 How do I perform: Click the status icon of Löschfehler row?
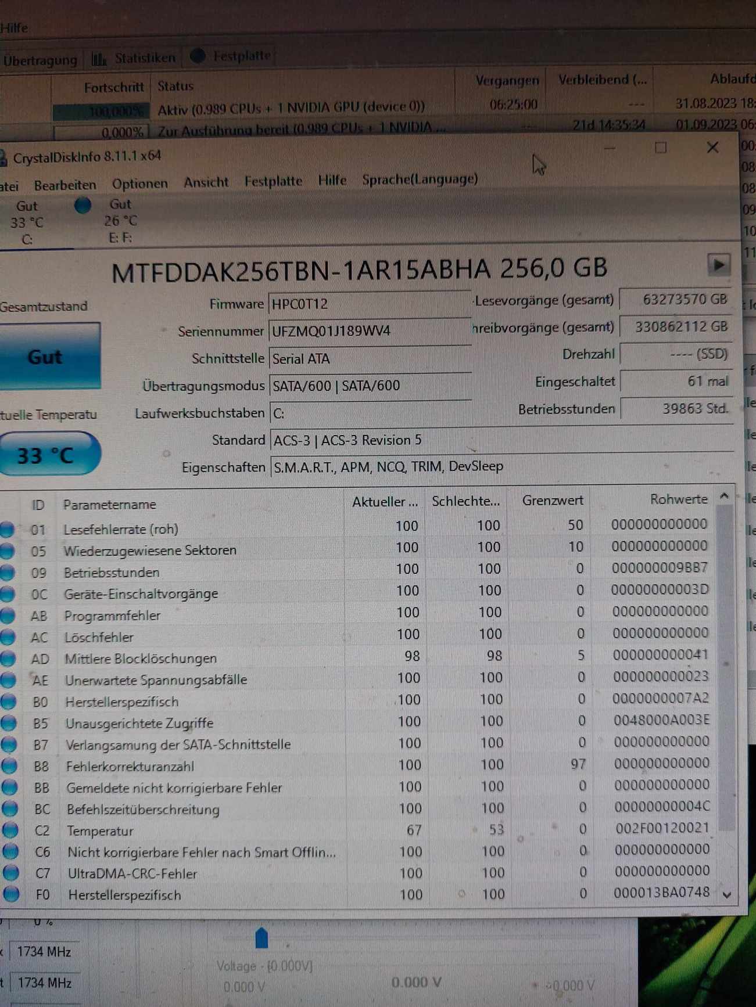click(8, 638)
